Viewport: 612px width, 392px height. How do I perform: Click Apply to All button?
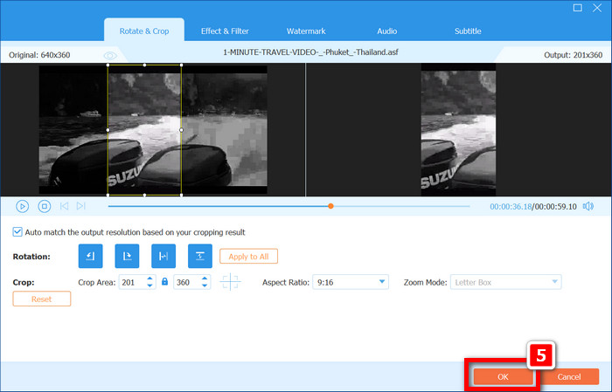click(x=248, y=256)
